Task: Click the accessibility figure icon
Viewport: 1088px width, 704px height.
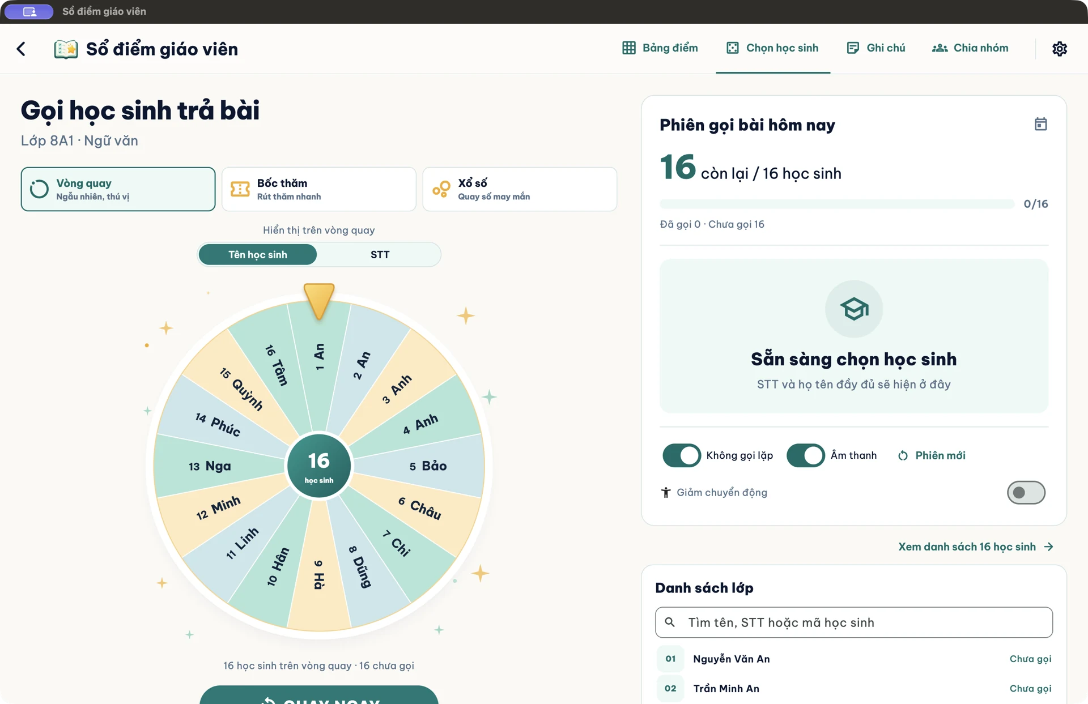Action: (x=666, y=492)
